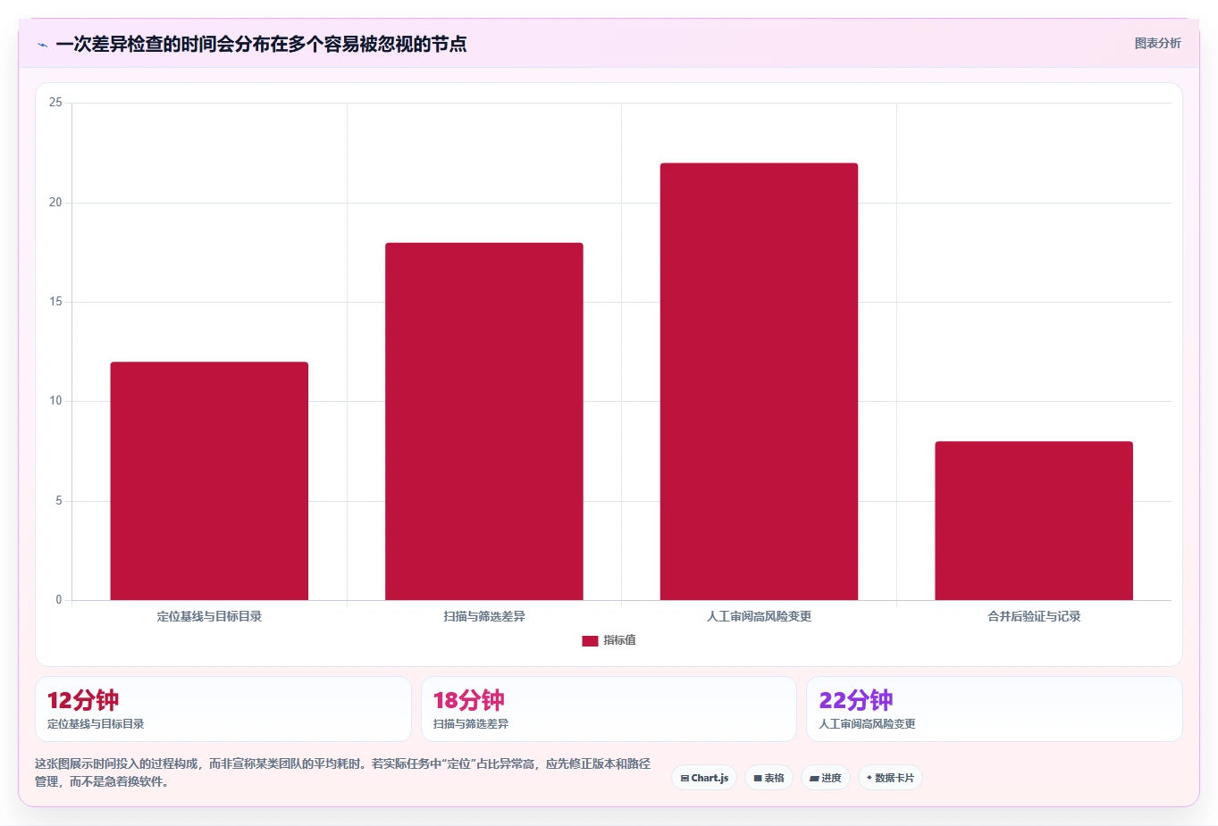This screenshot has height=826, width=1218.
Task: Click the 合并后验证与记录 x-axis label
Action: [1034, 616]
